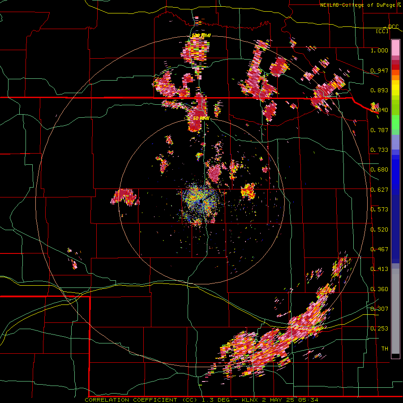Viewport: 403px width, 403px height.
Task: Click the 0.947 legend value
Action: [x=379, y=70]
